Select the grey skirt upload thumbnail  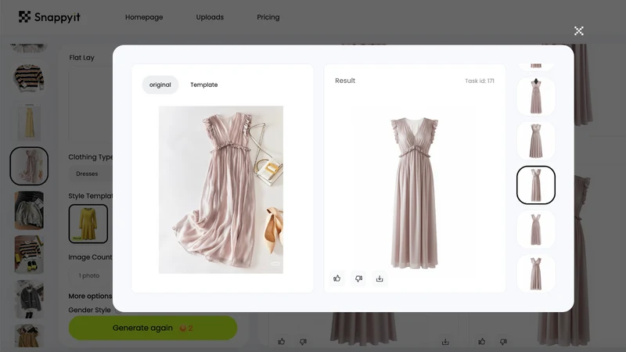click(x=29, y=210)
